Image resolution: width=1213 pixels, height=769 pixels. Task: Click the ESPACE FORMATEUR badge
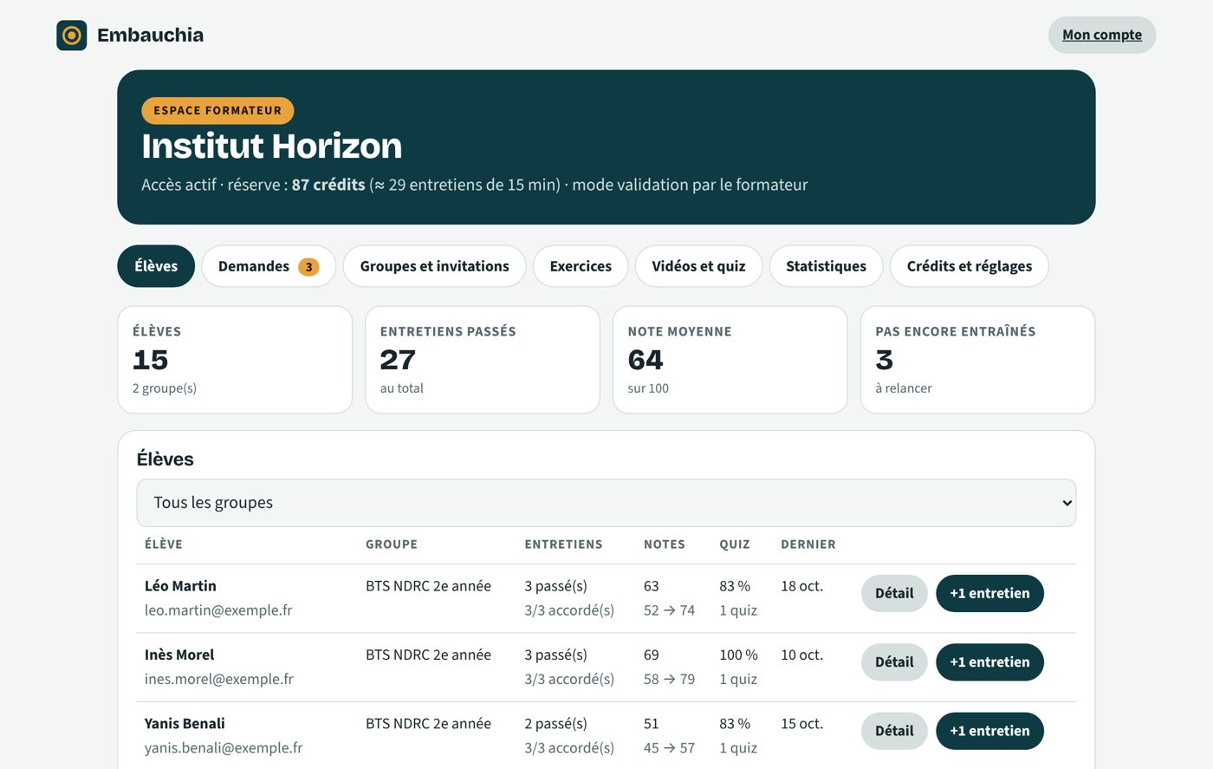(x=217, y=110)
